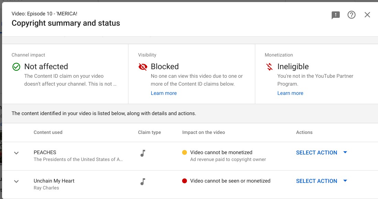378x199 pixels.
Task: Click the Not affected heading
Action: click(46, 66)
